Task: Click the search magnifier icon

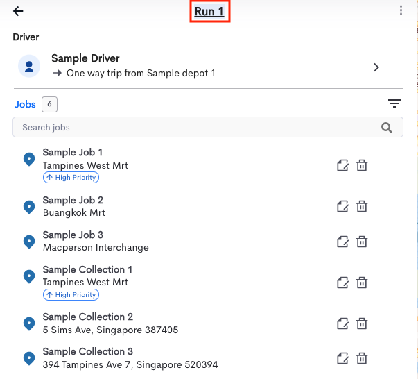Action: (x=387, y=128)
